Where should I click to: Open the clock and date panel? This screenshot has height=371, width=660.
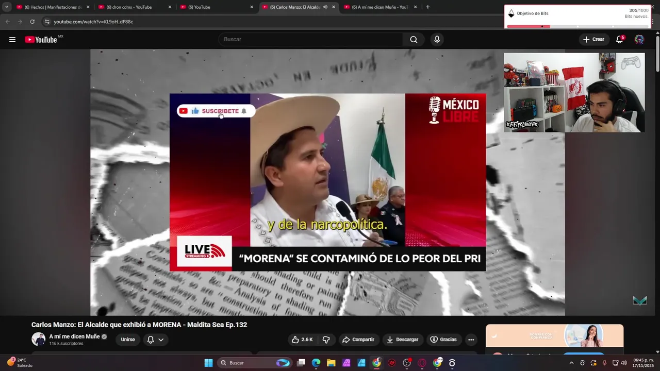click(x=643, y=363)
